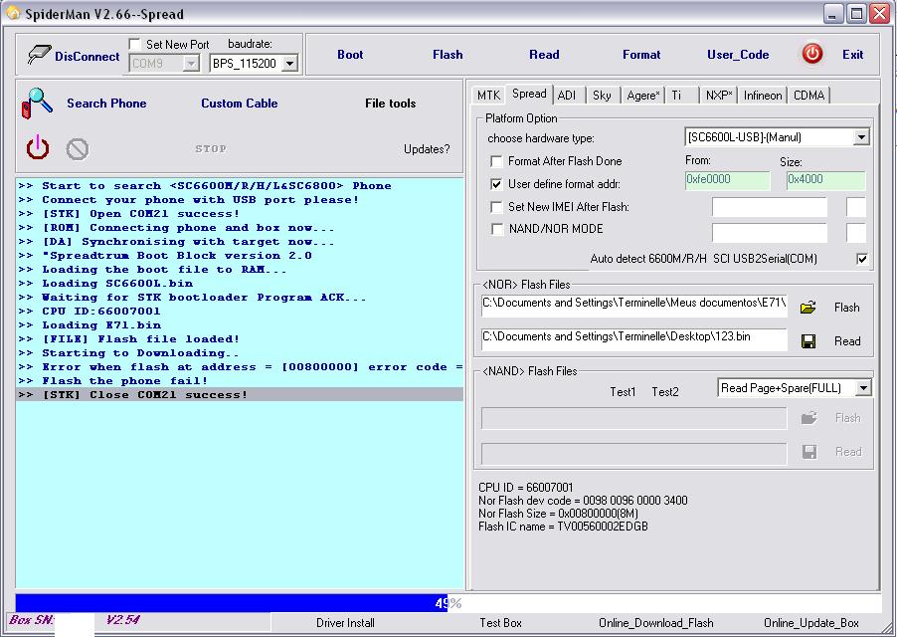This screenshot has width=897, height=637.
Task: Switch to the MTK tab
Action: (488, 95)
